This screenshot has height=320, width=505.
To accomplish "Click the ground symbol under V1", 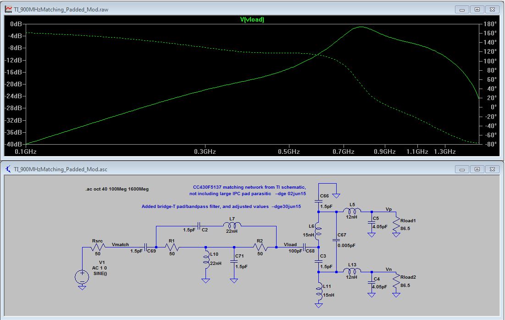I will tap(82, 287).
